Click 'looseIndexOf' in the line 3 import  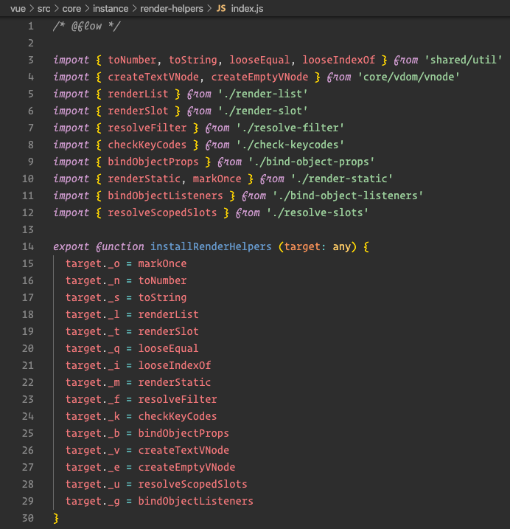[x=338, y=60]
